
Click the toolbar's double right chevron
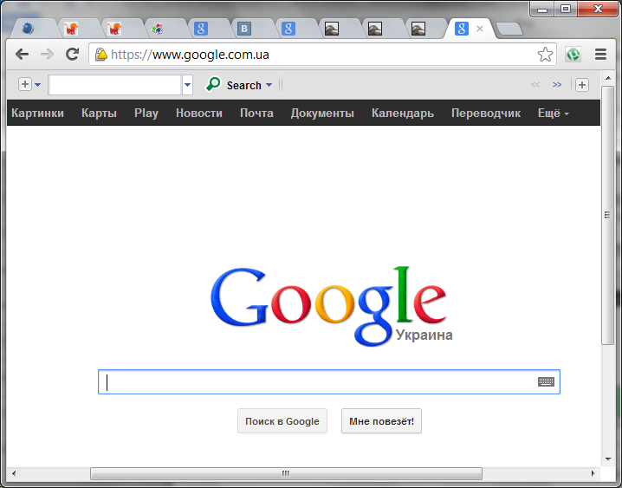click(557, 84)
